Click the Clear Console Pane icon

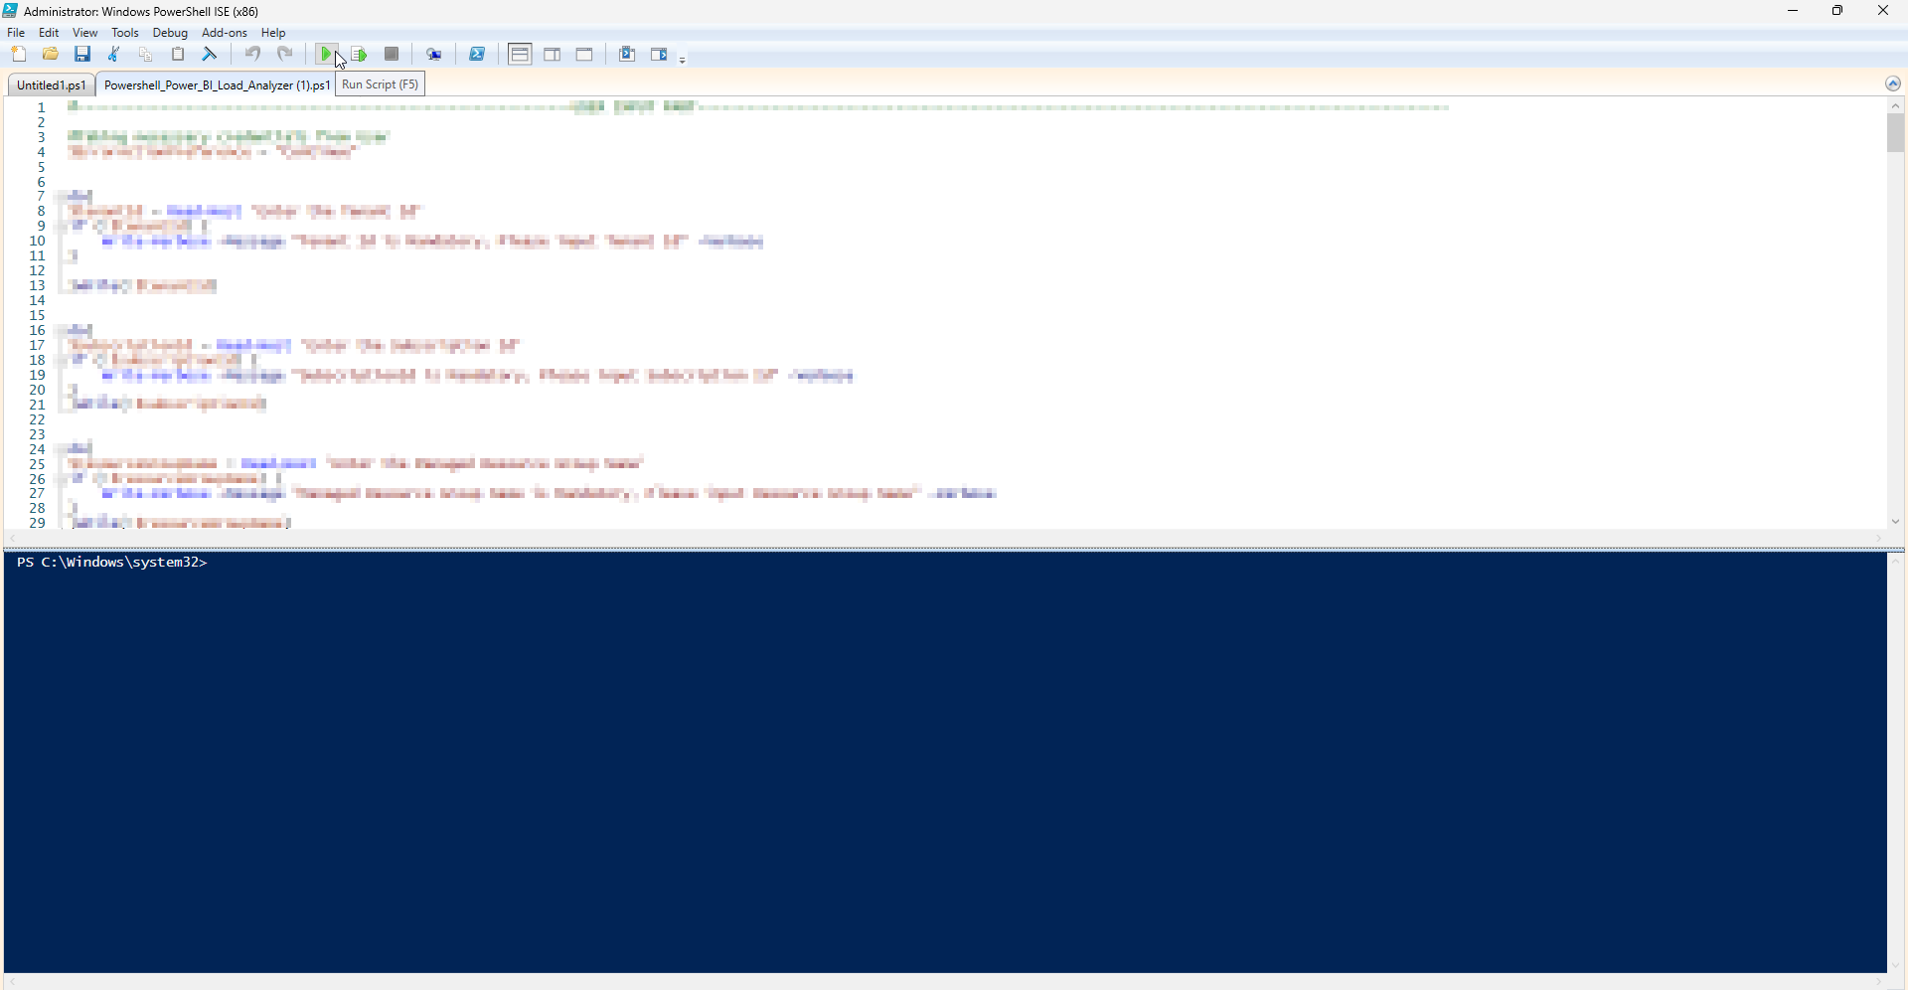210,55
